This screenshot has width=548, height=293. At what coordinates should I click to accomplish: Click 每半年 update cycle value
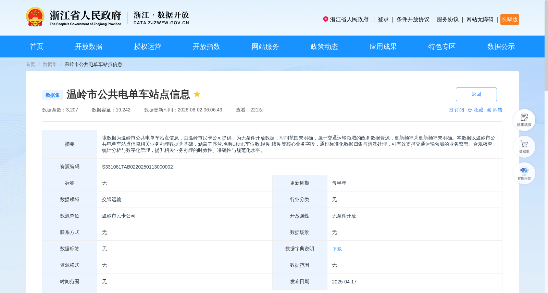[339, 183]
